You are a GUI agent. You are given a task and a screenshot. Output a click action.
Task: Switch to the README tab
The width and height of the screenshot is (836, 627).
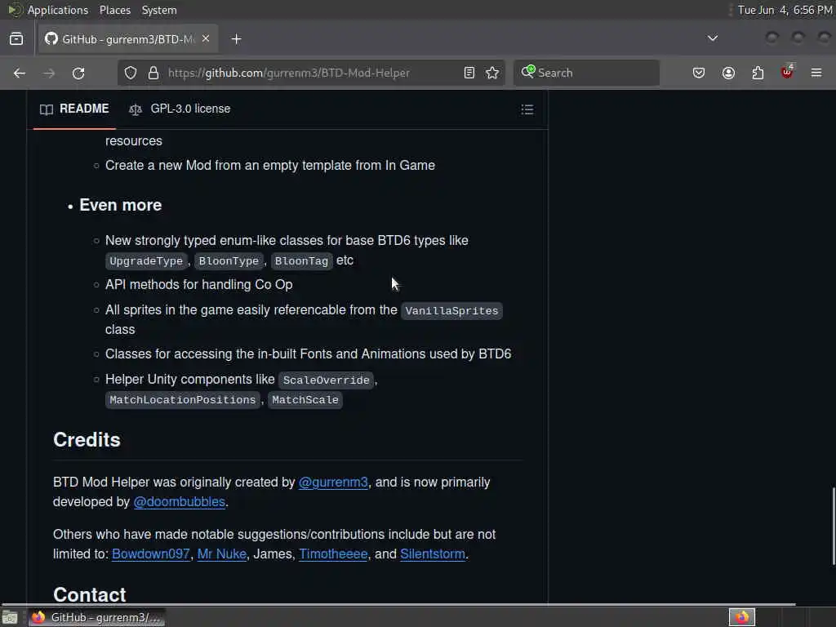coord(74,109)
